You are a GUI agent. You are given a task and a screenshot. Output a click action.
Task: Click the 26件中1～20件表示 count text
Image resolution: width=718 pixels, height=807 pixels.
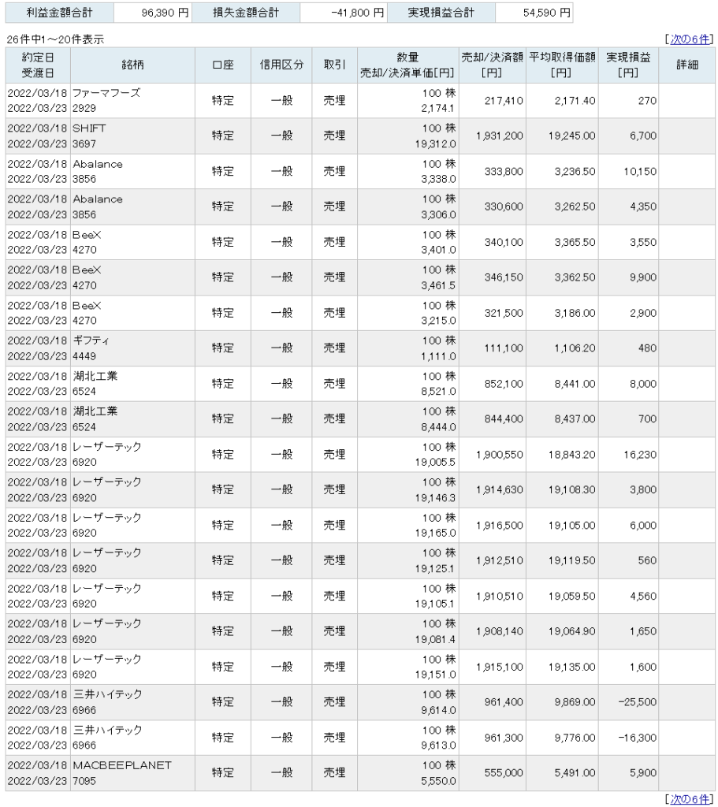[55, 39]
